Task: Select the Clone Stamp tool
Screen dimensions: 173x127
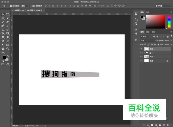Action: pyautogui.click(x=3, y=30)
